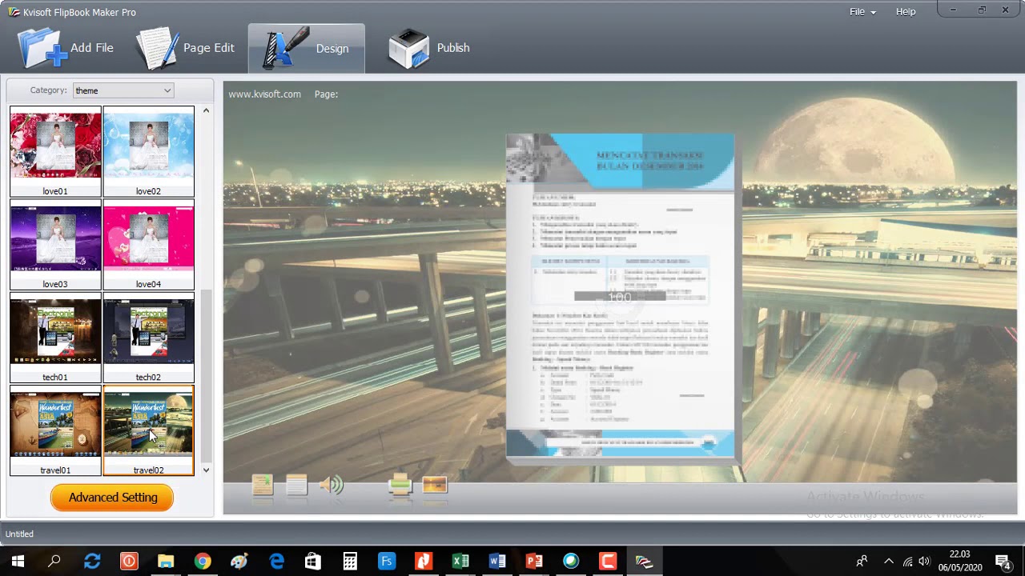Launch Microsoft Edge from the taskbar

pyautogui.click(x=276, y=562)
